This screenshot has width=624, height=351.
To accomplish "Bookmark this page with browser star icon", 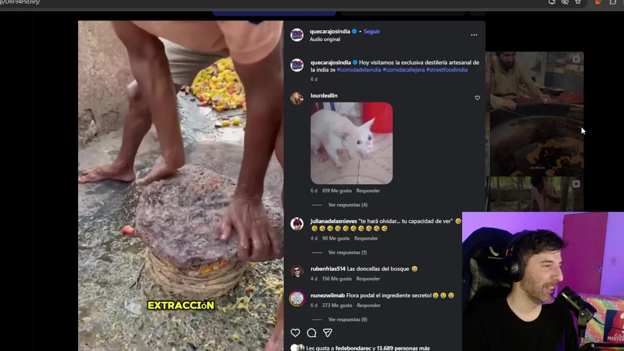I will click(x=578, y=2).
